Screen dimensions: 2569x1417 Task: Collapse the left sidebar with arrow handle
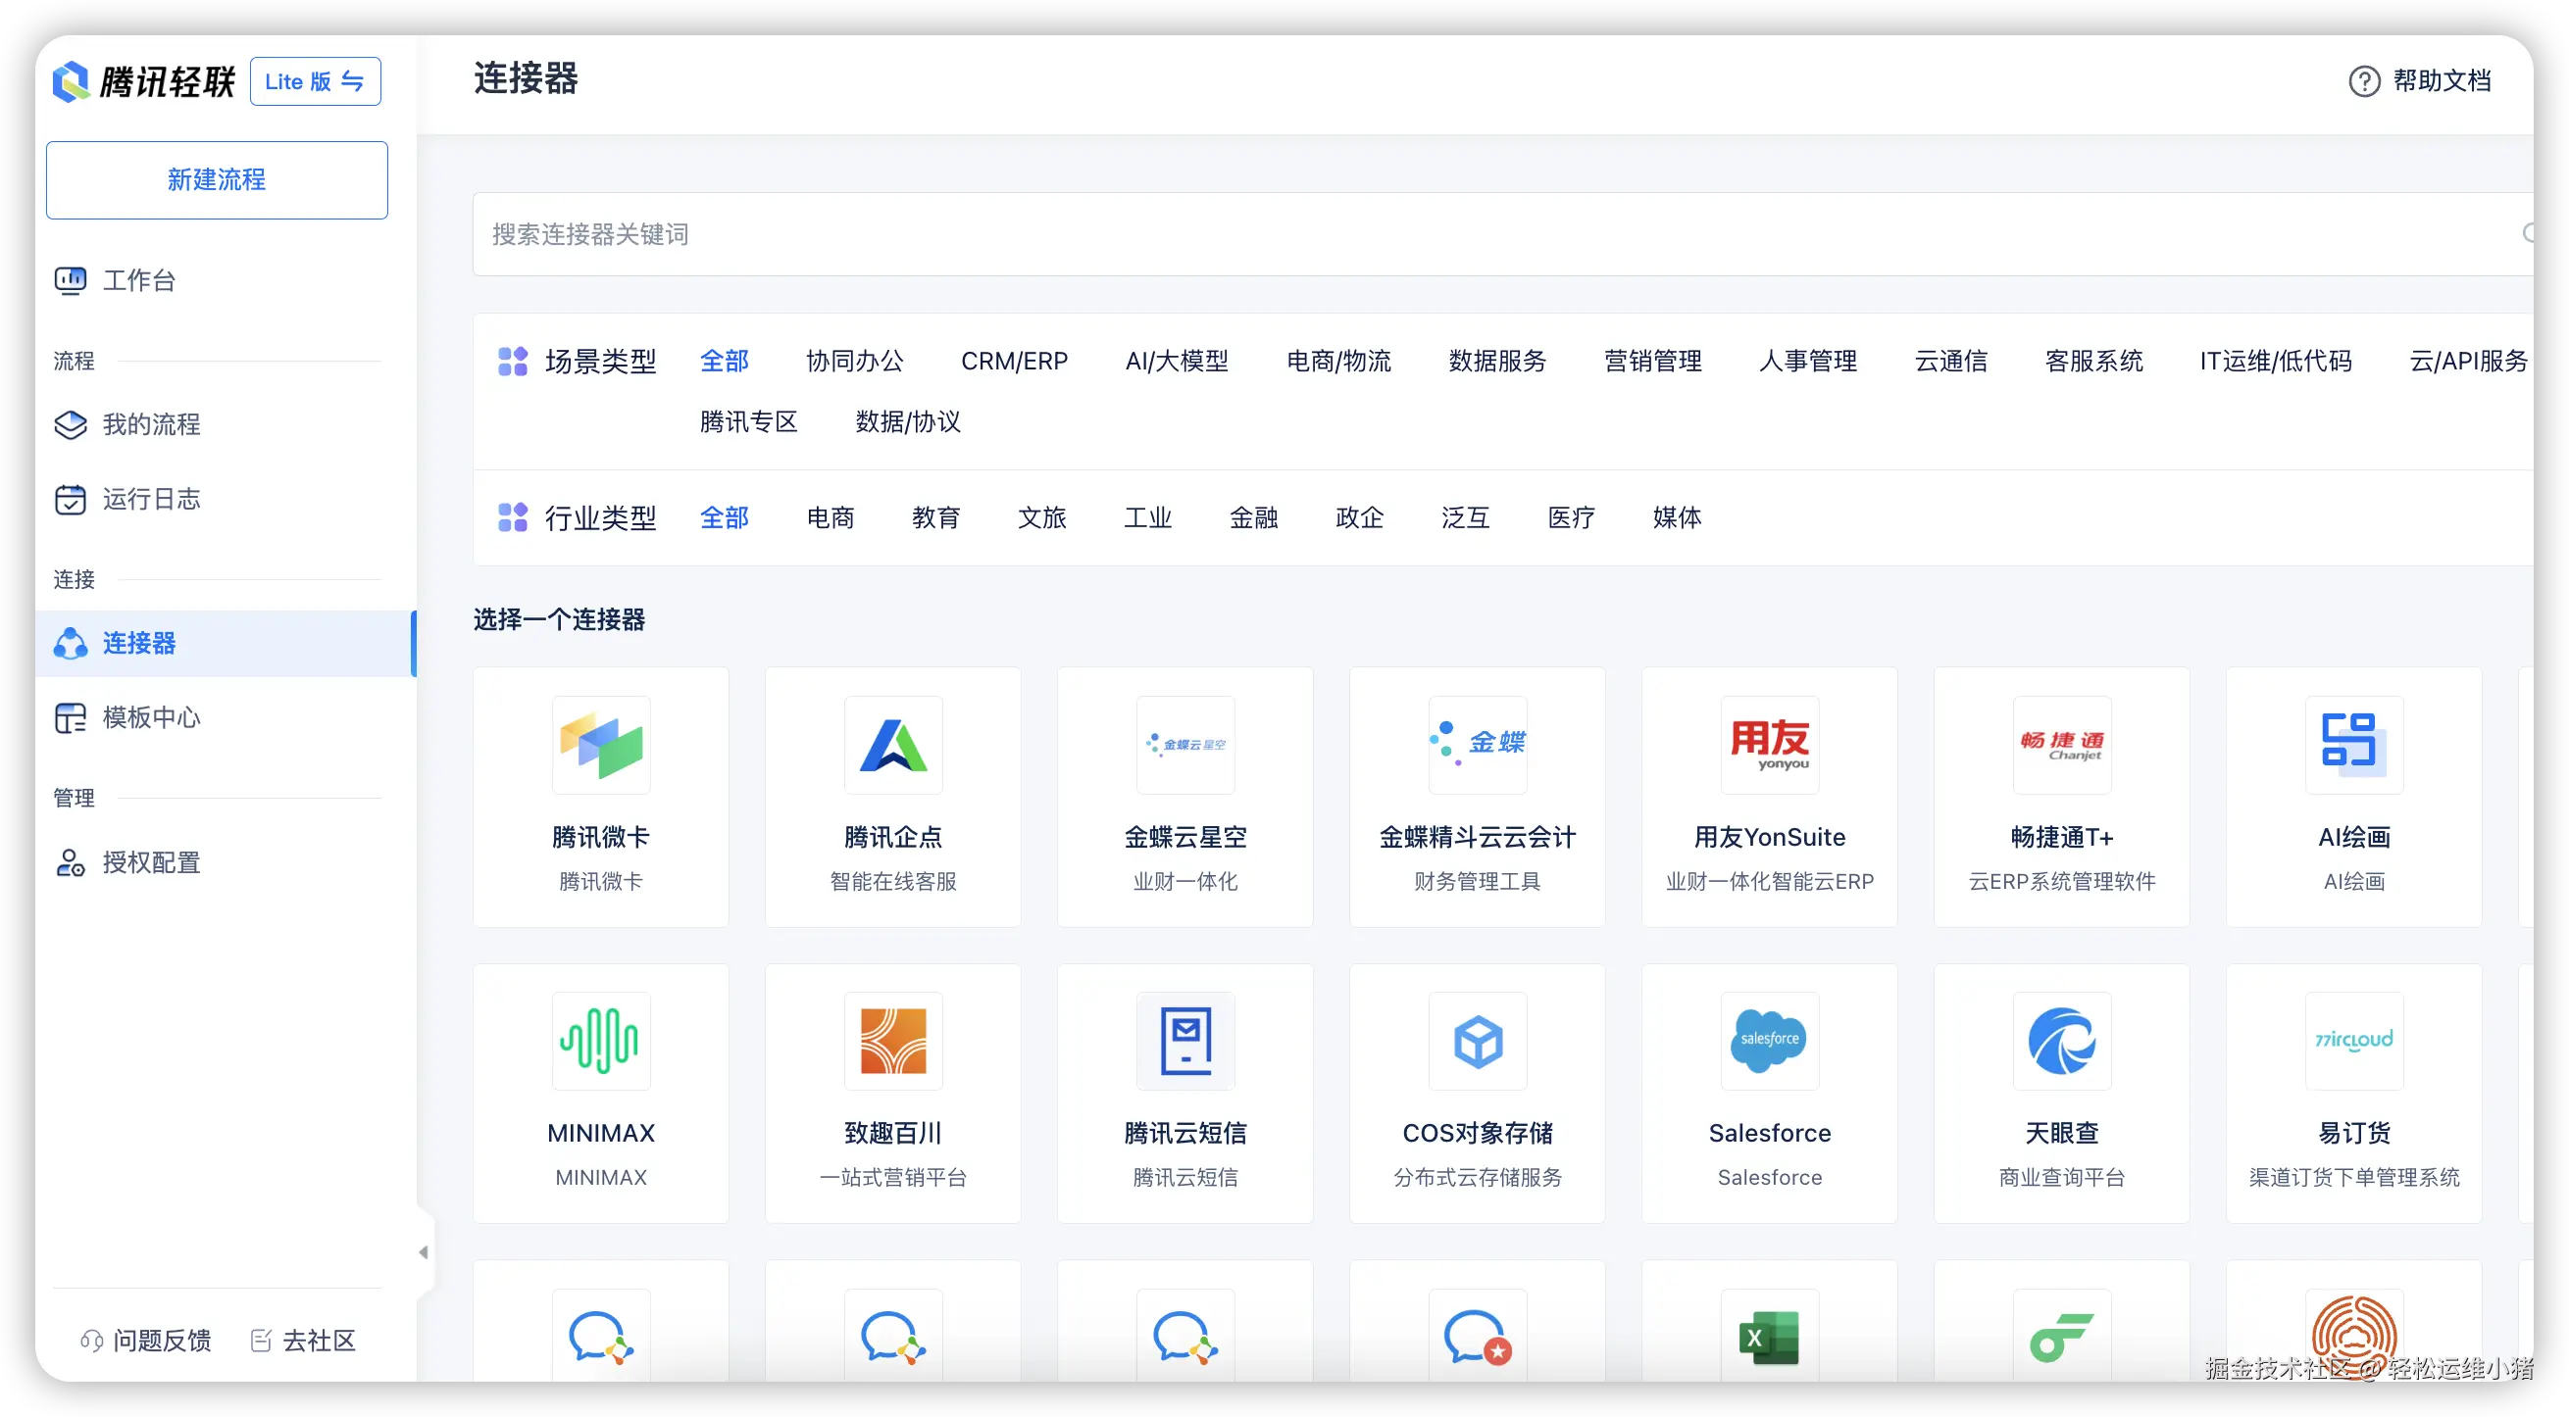click(x=424, y=1252)
